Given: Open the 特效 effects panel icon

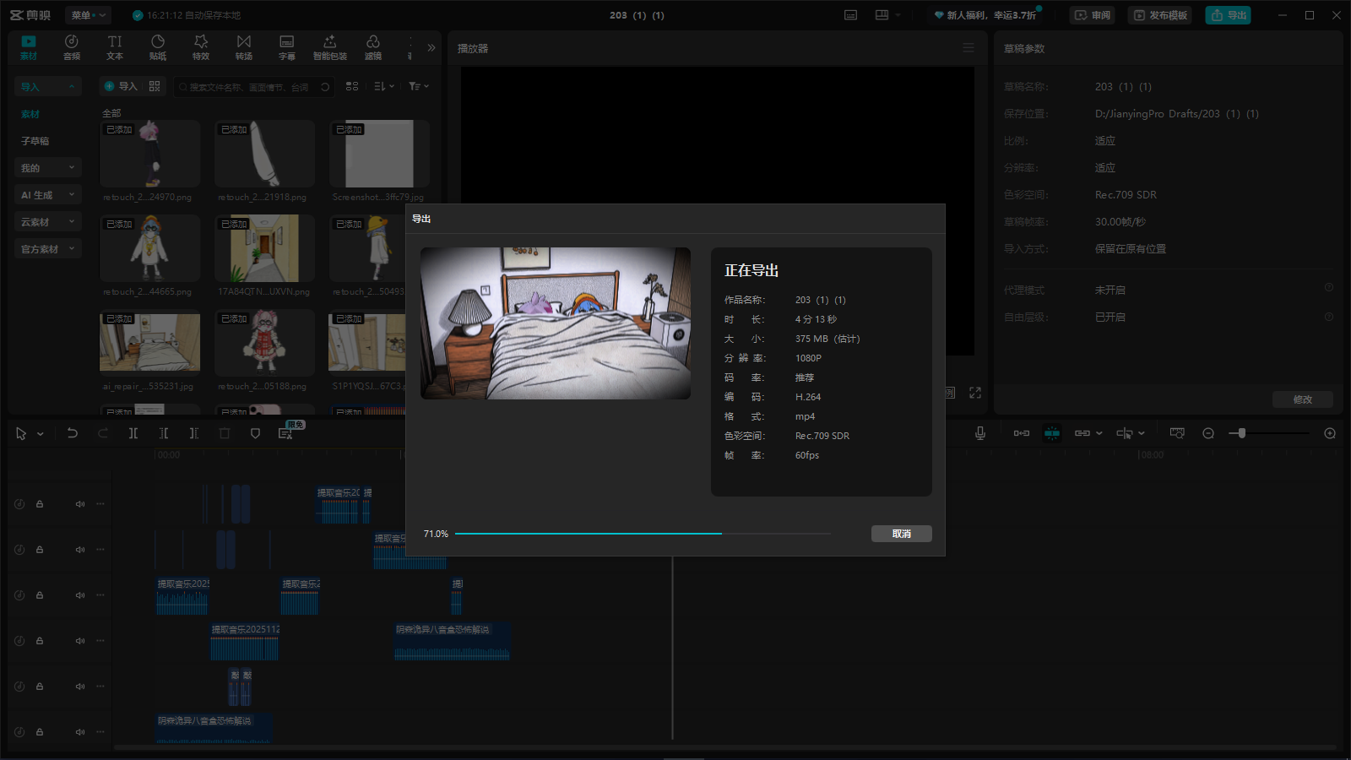Looking at the screenshot, I should [x=201, y=47].
